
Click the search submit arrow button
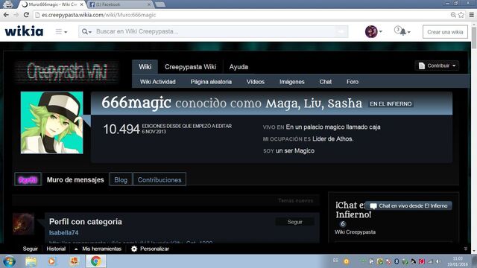point(341,31)
